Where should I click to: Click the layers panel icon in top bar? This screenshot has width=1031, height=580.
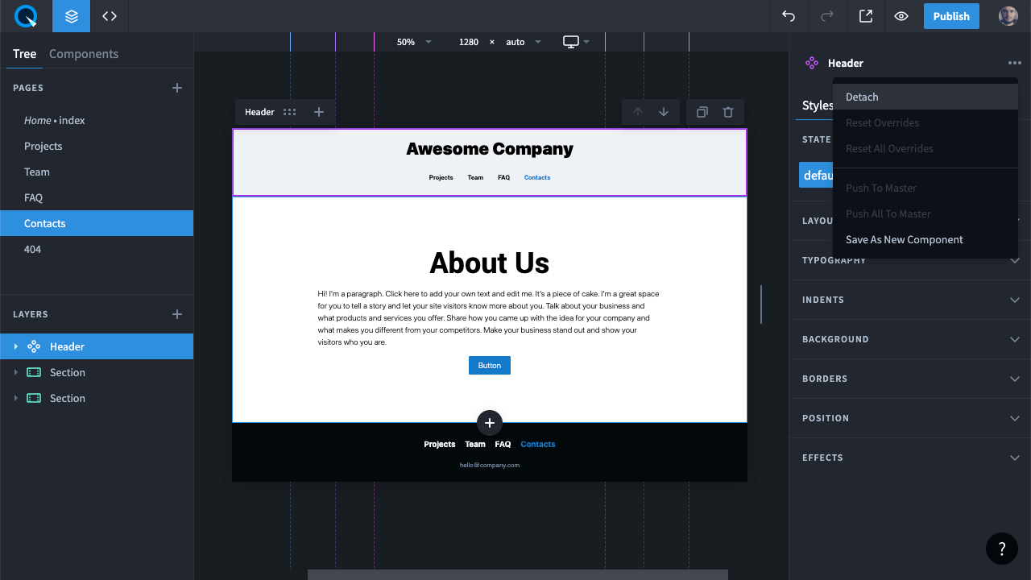click(x=72, y=16)
